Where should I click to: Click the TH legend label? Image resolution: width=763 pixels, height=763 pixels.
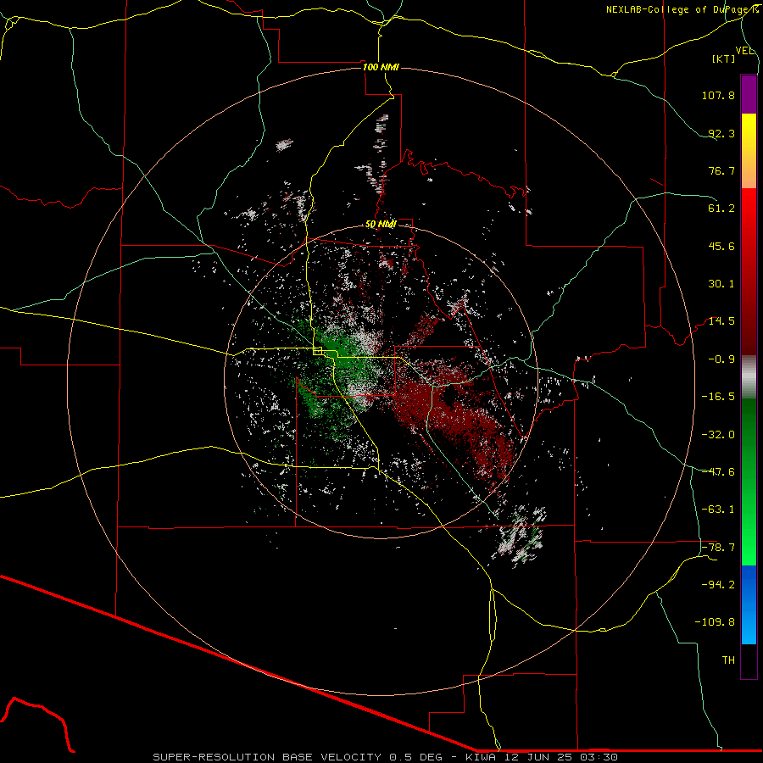(x=728, y=660)
